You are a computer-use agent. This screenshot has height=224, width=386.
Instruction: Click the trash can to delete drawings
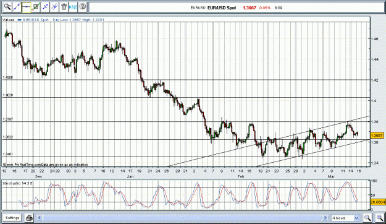click(x=64, y=7)
